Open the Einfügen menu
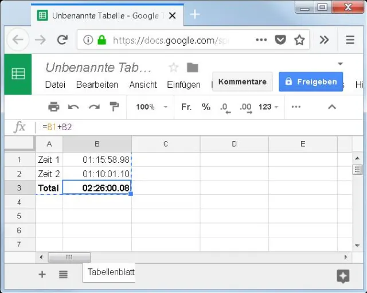 183,84
